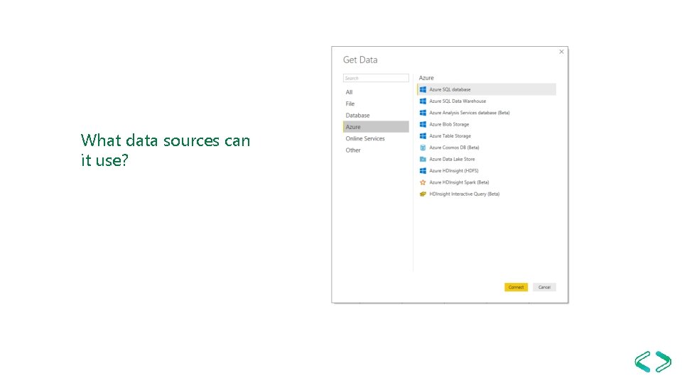Select Azure Blob Storage text
Screen dimensions: 682x383
[449, 125]
